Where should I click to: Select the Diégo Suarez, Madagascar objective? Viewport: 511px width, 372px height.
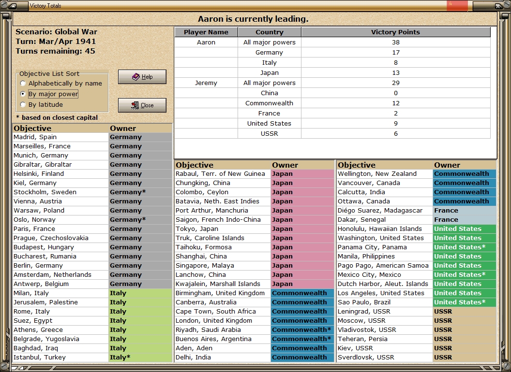pos(385,211)
